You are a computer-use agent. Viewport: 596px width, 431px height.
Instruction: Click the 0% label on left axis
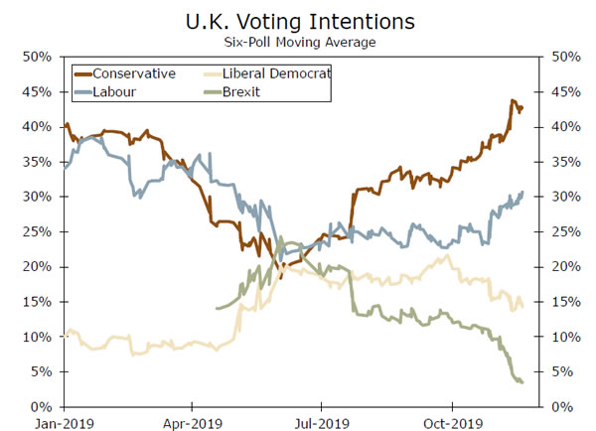[x=40, y=407]
